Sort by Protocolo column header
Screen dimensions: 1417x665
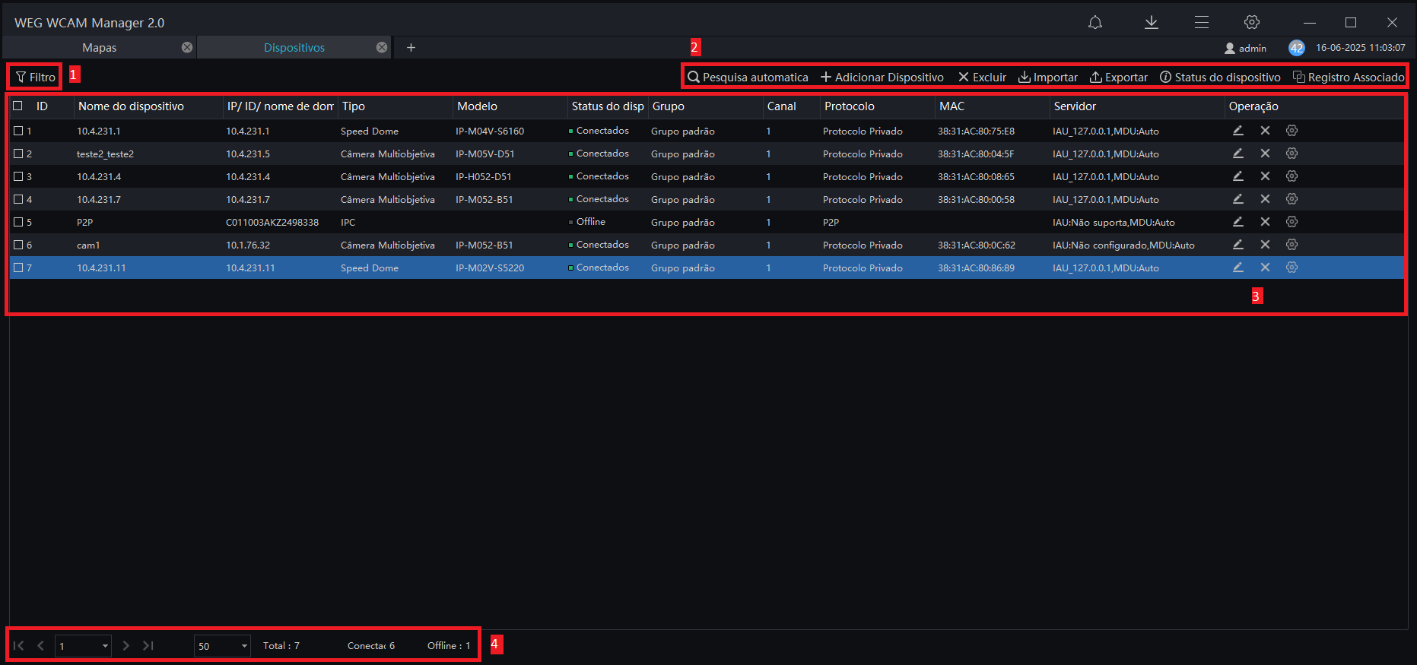877,106
